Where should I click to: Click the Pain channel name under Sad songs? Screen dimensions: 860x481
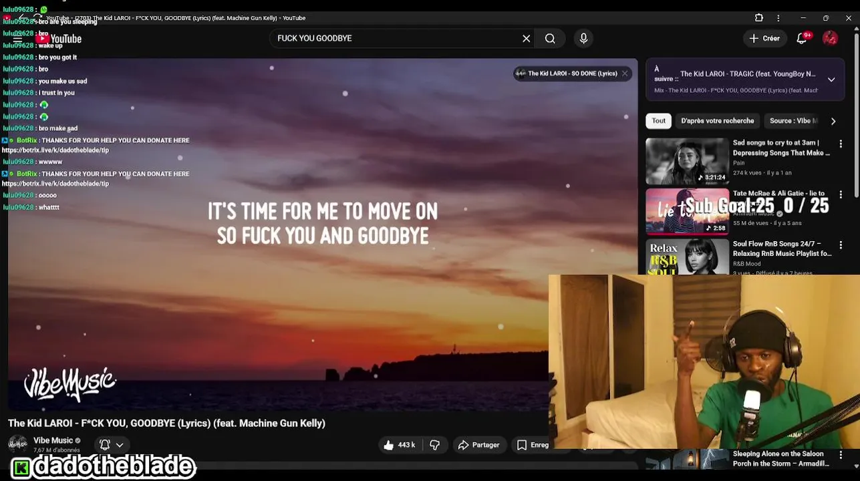[x=738, y=163]
